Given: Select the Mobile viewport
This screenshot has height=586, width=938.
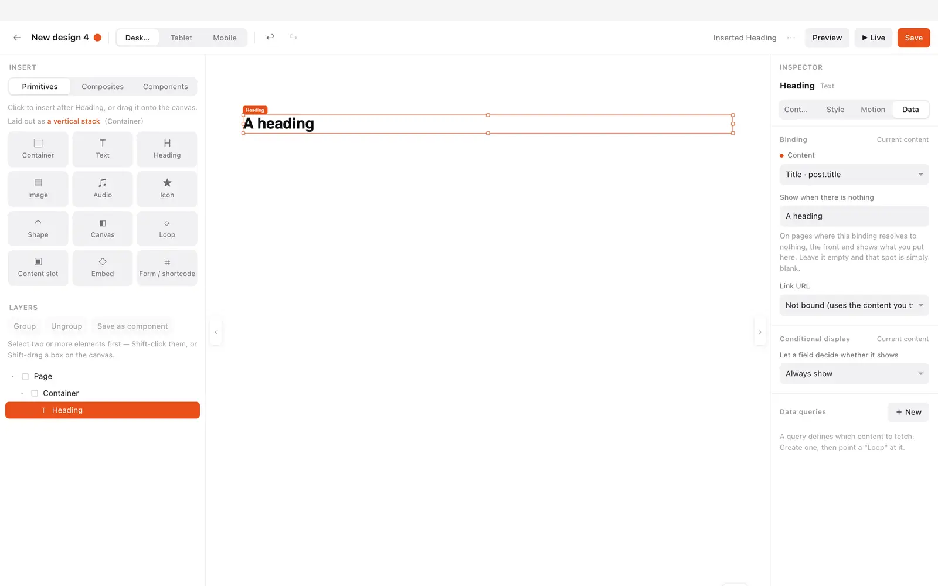Looking at the screenshot, I should pyautogui.click(x=225, y=38).
